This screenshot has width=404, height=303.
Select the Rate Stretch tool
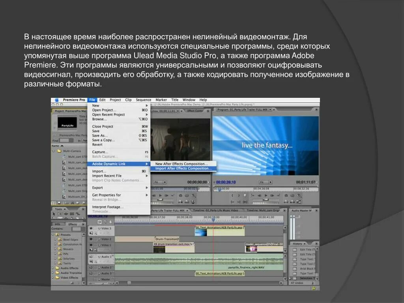pos(78,214)
